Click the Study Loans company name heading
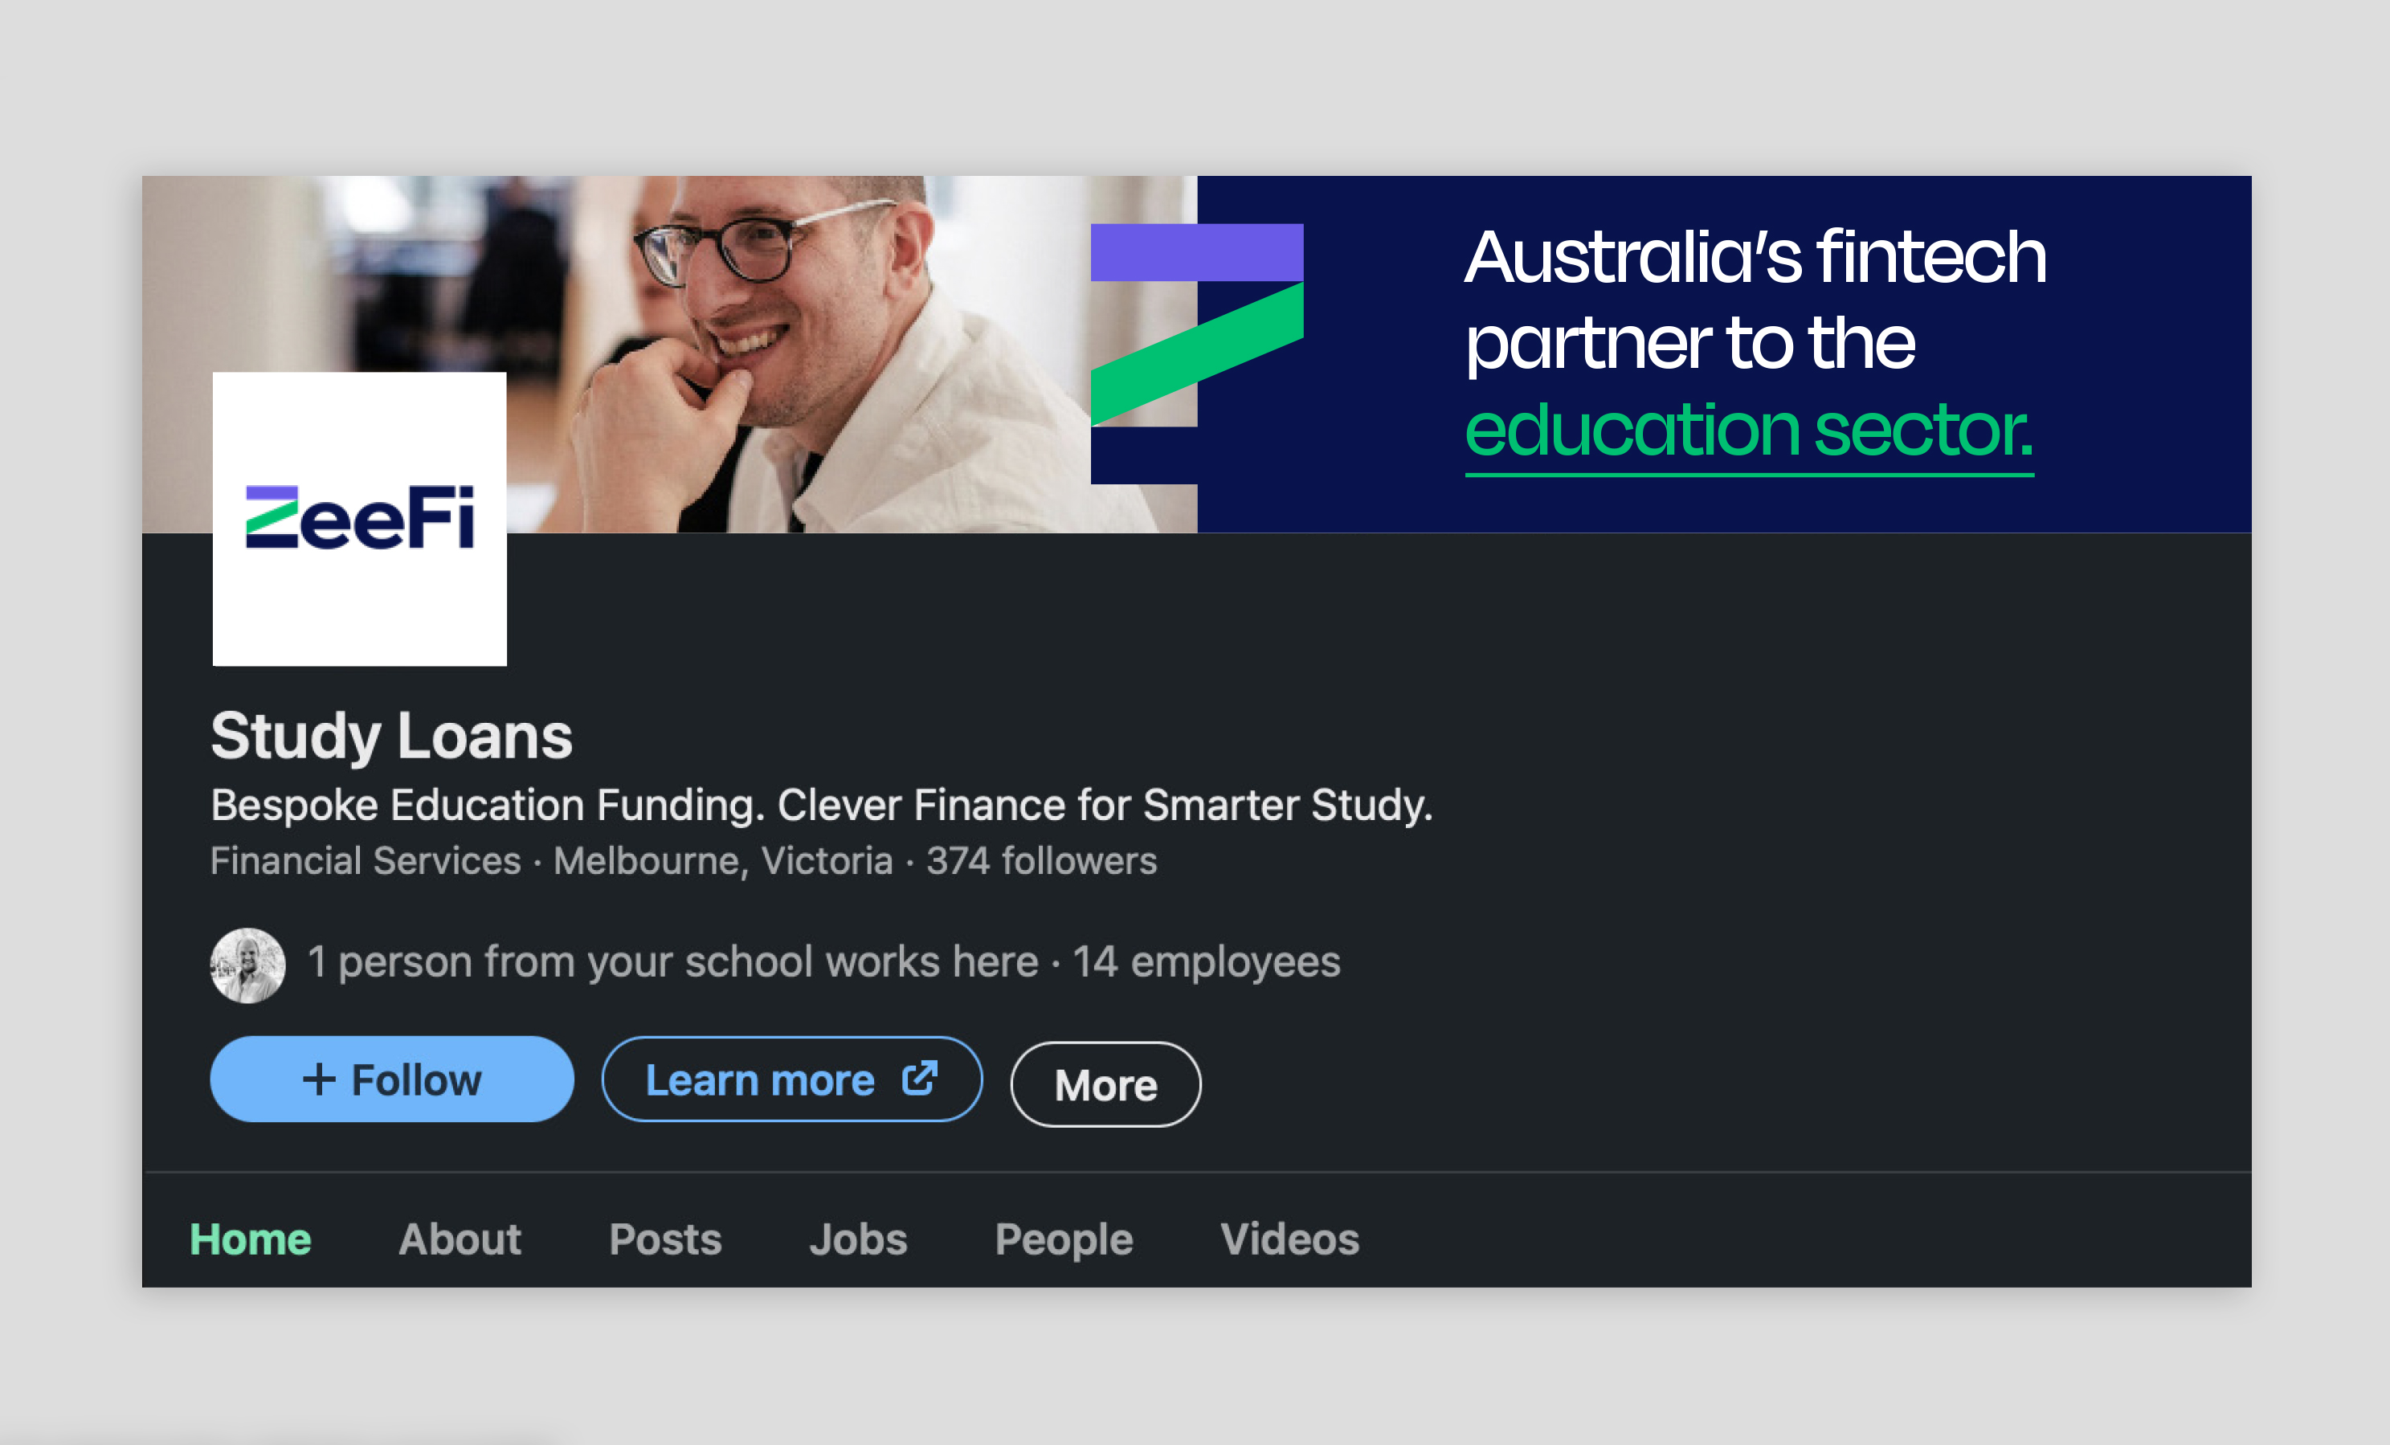The image size is (2390, 1445). [x=392, y=736]
